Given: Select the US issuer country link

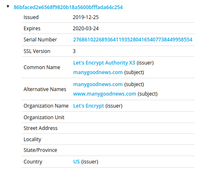Looking at the screenshot, I should click(77, 162).
